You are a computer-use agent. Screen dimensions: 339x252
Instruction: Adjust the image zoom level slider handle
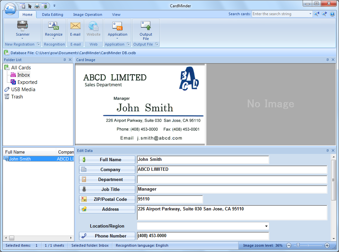tap(298, 245)
